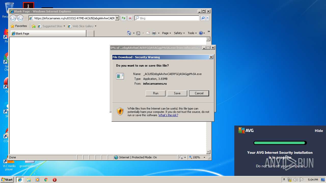Click the Help question mark icon
Image resolution: width=326 pixels, height=183 pixels.
(x=201, y=33)
